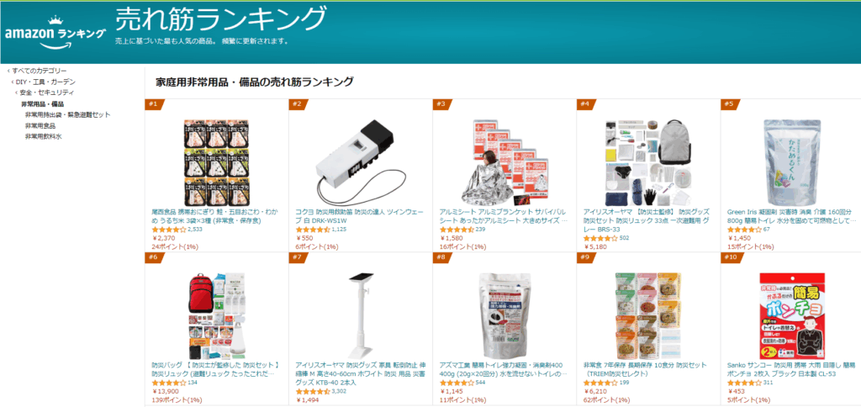The height and width of the screenshot is (407, 861).
Task: Navigate up to DIY・工具・ガーデン category
Action: pyautogui.click(x=45, y=82)
